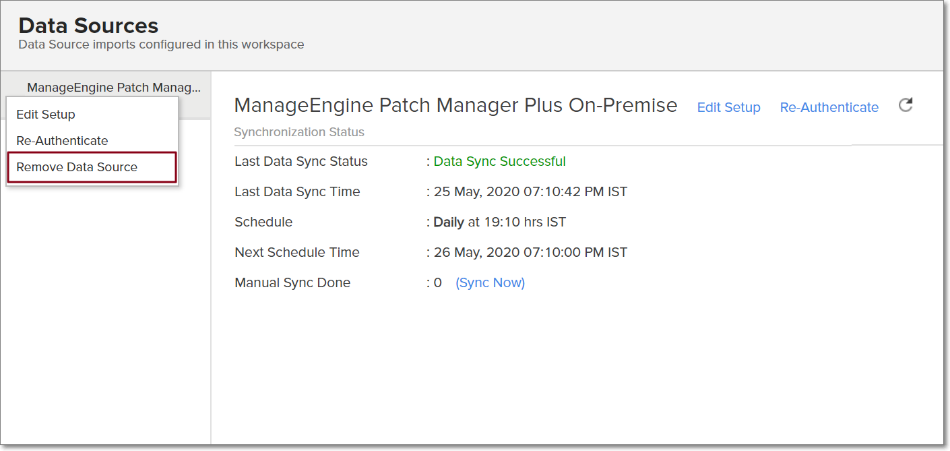Click the Data Sources page heading

88,26
